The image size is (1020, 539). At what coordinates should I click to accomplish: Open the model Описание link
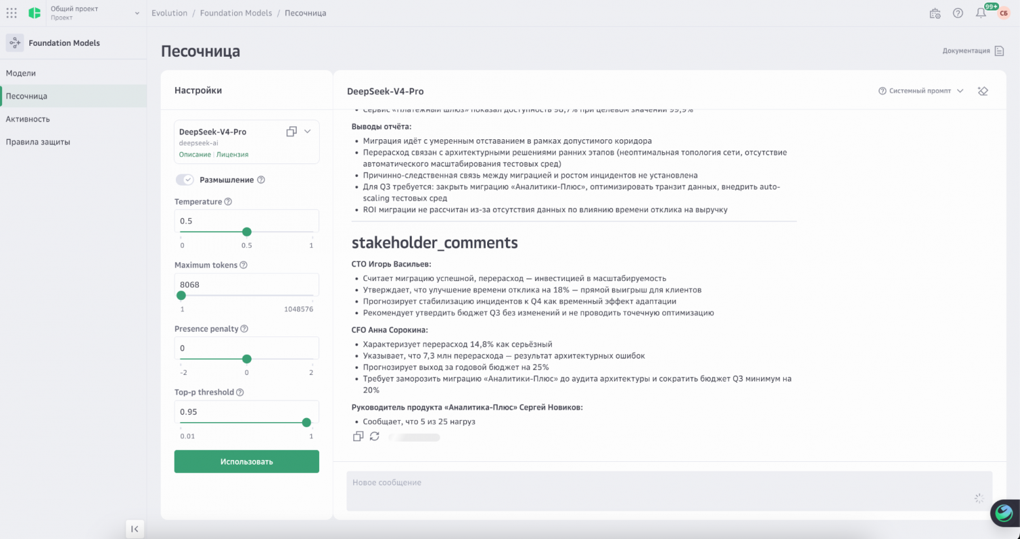pyautogui.click(x=195, y=155)
